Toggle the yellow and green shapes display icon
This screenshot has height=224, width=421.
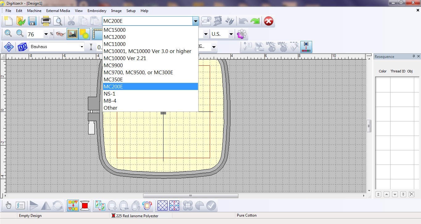pos(84,34)
